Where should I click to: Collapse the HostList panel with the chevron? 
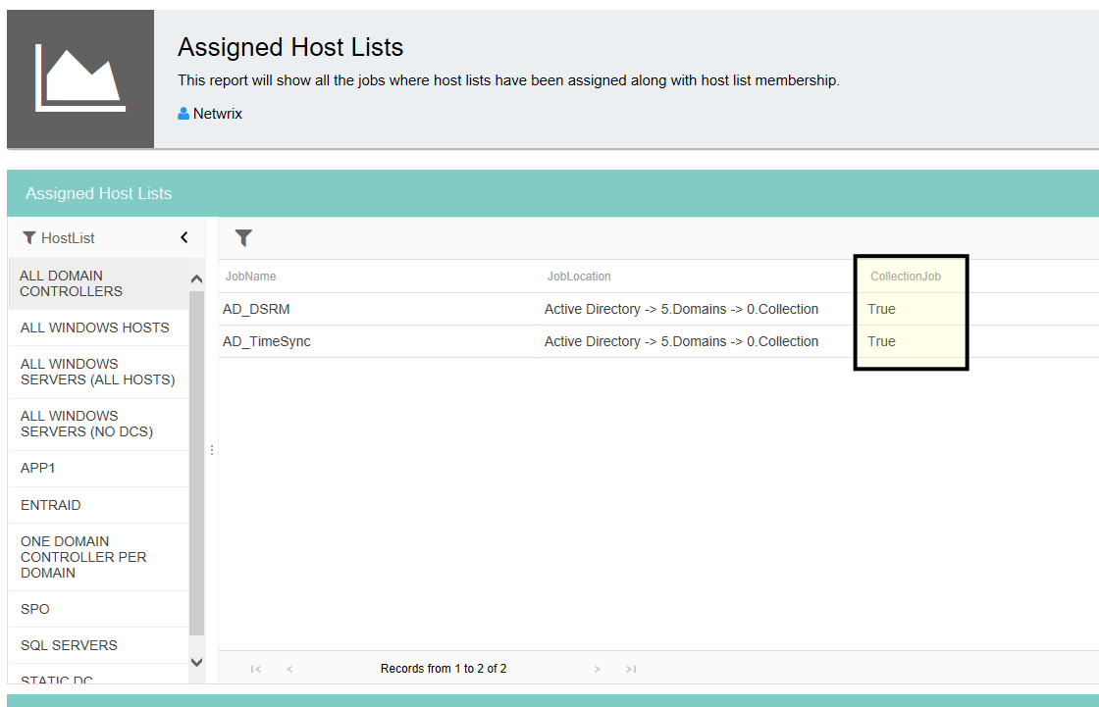click(183, 237)
